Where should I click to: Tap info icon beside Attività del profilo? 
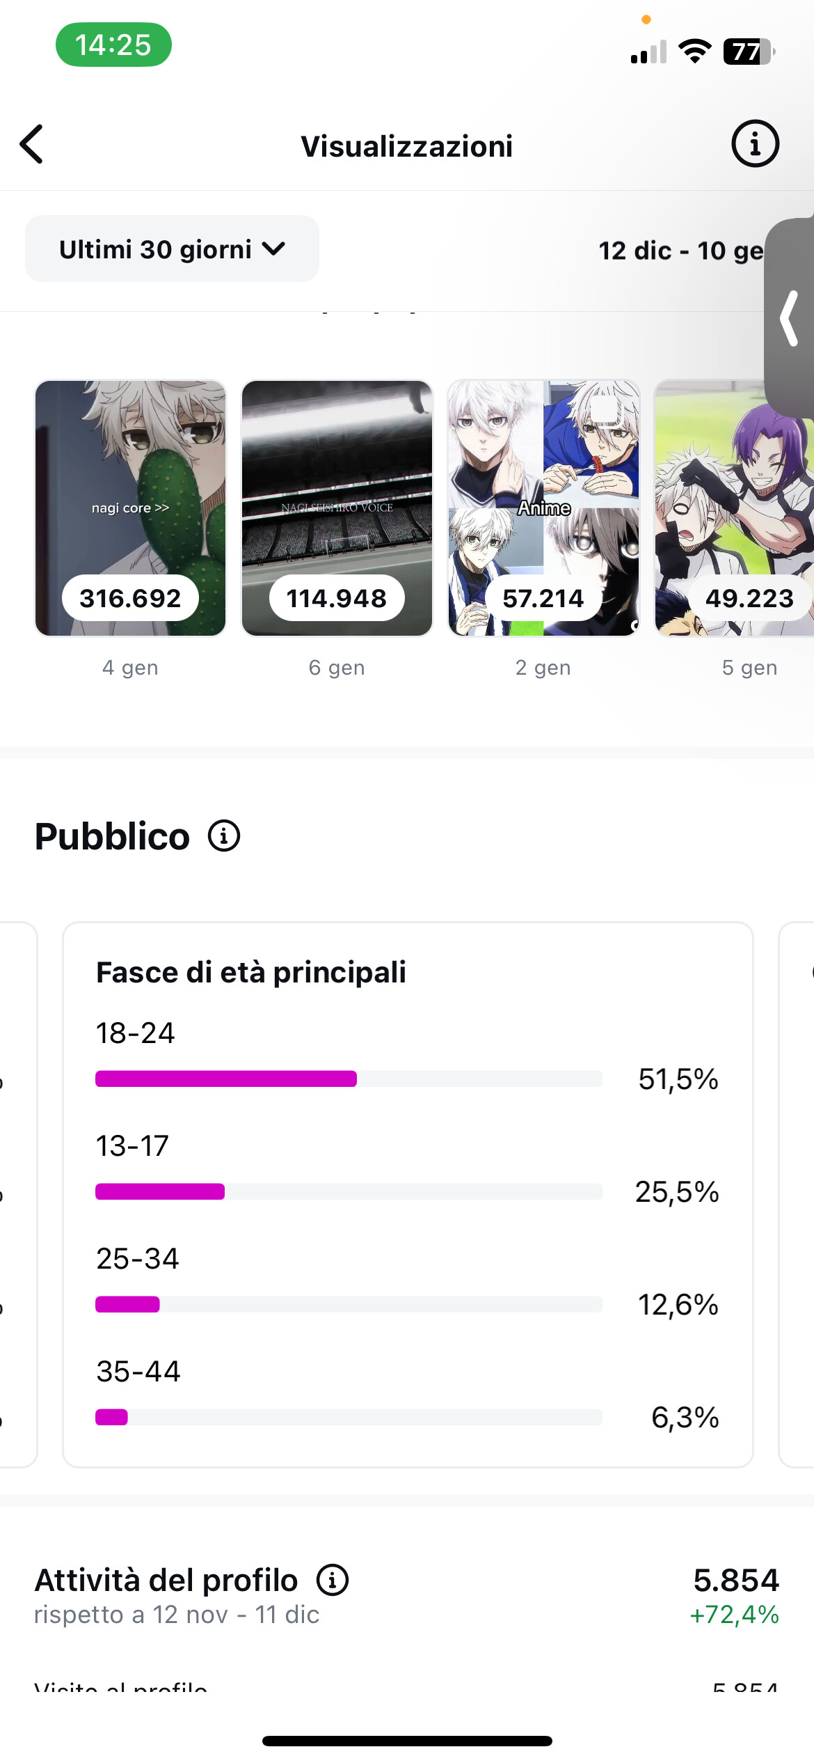pyautogui.click(x=333, y=1580)
